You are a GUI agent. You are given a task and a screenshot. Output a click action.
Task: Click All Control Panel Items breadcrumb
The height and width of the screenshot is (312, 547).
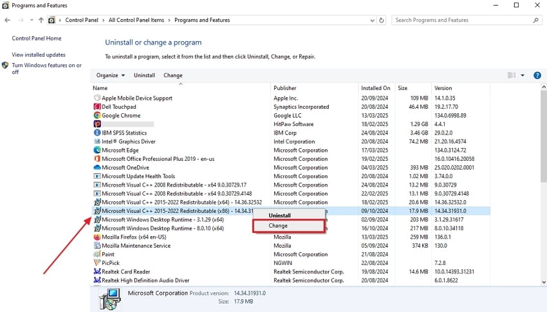pyautogui.click(x=136, y=20)
